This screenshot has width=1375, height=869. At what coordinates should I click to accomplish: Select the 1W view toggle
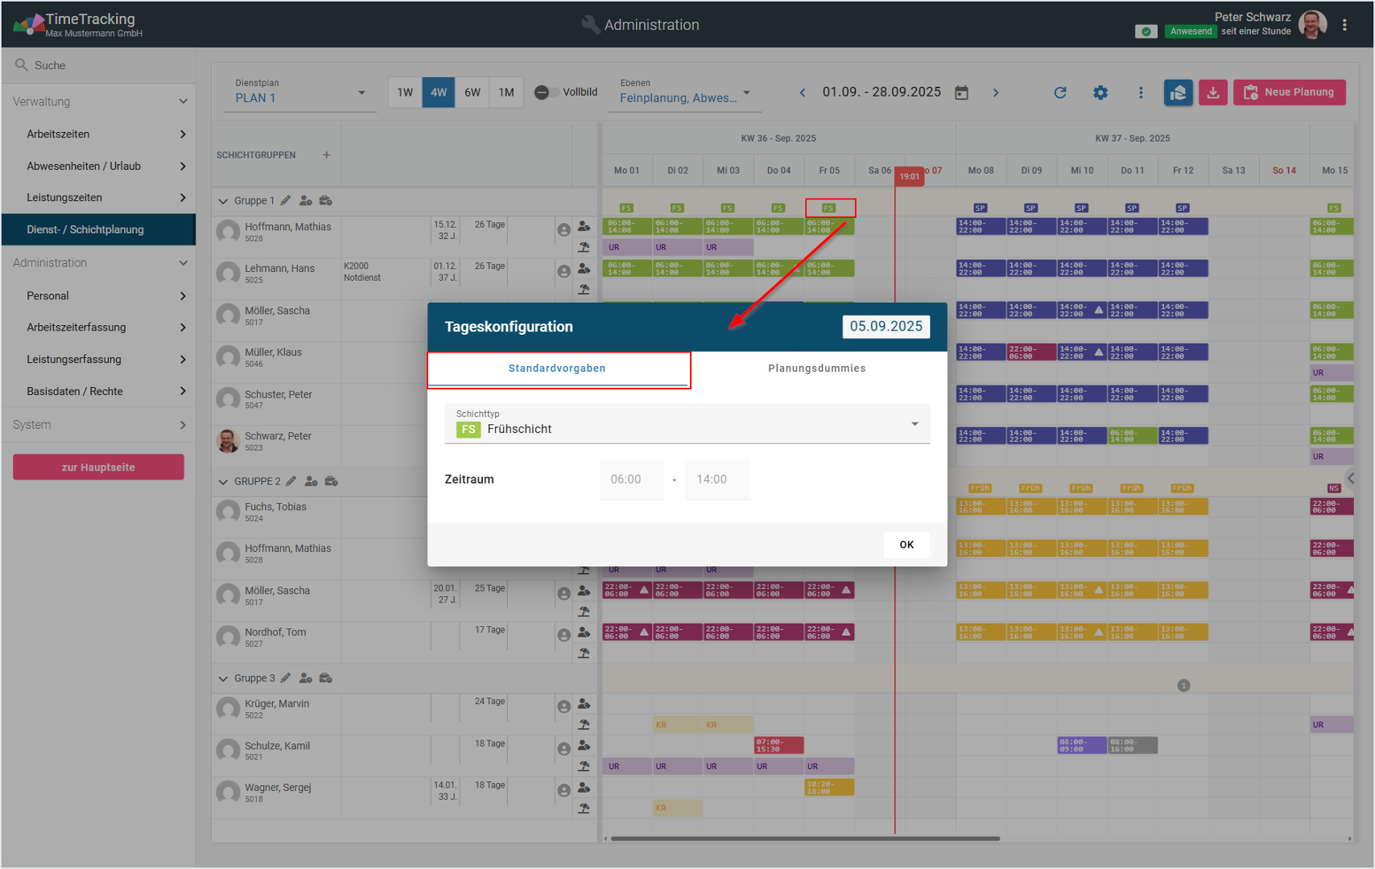point(405,93)
